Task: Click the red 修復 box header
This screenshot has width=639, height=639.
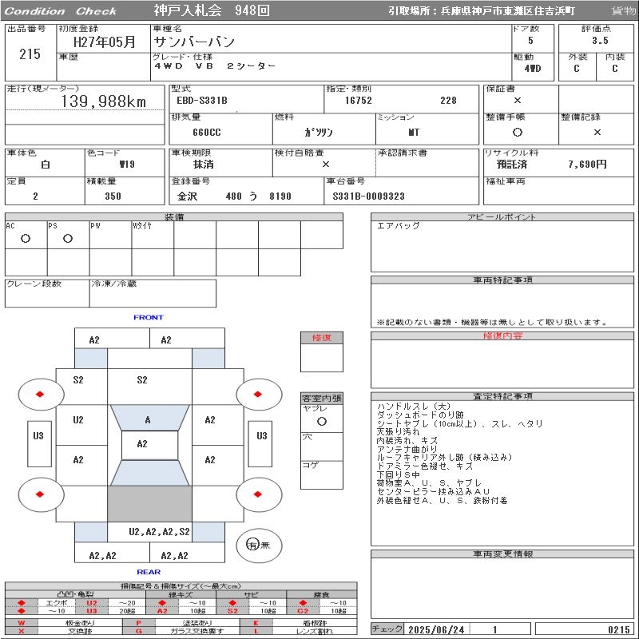Action: (x=322, y=338)
